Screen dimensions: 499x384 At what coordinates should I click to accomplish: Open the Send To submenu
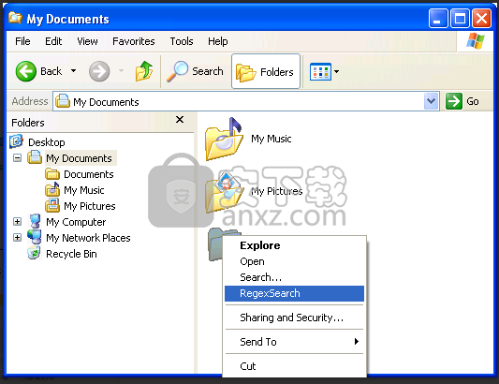294,342
